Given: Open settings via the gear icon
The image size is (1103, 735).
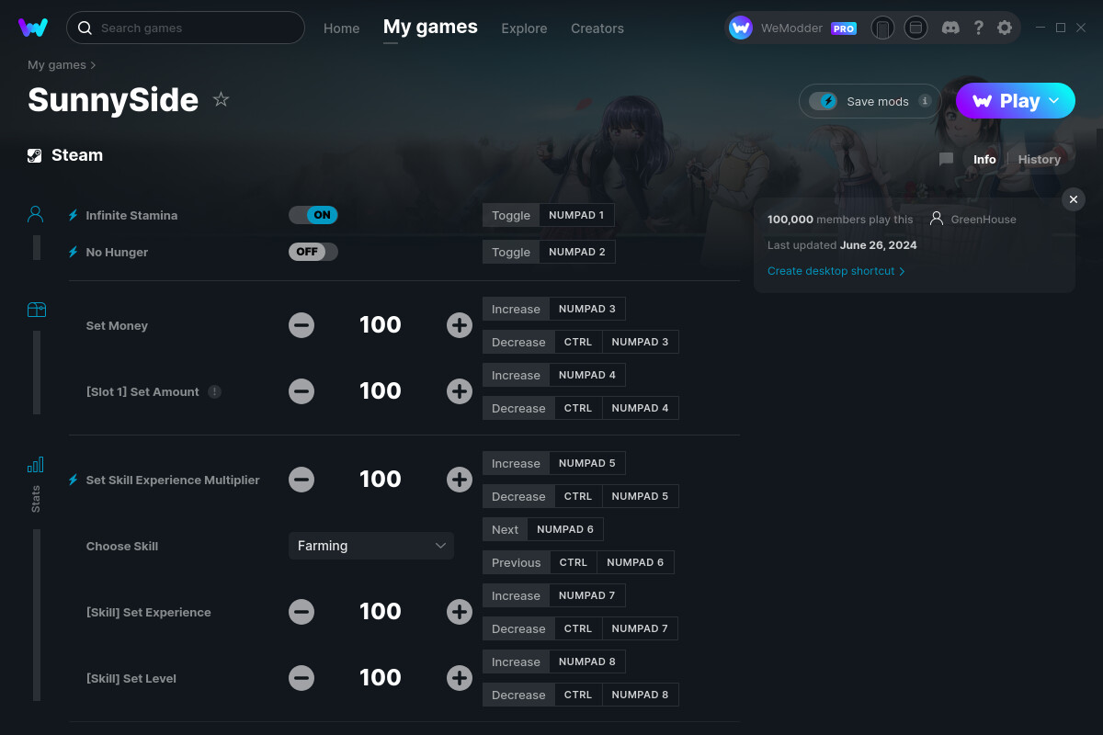Looking at the screenshot, I should 1005,28.
